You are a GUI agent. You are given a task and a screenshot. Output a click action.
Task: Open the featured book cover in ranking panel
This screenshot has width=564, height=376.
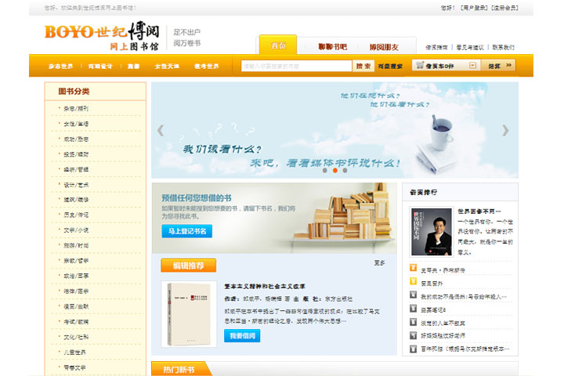click(x=431, y=232)
